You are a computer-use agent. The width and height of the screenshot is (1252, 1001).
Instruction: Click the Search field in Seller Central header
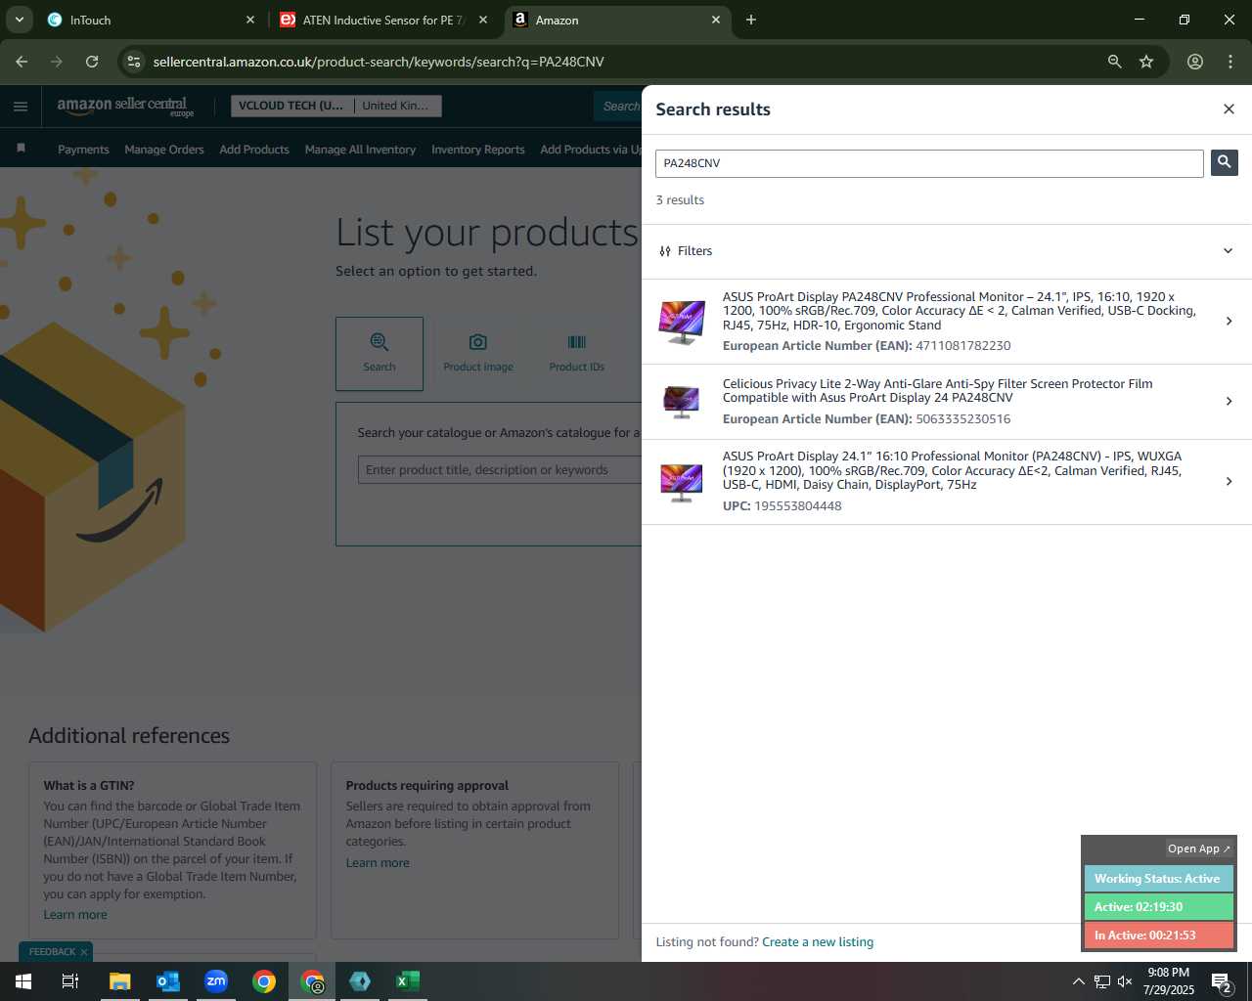pos(618,107)
